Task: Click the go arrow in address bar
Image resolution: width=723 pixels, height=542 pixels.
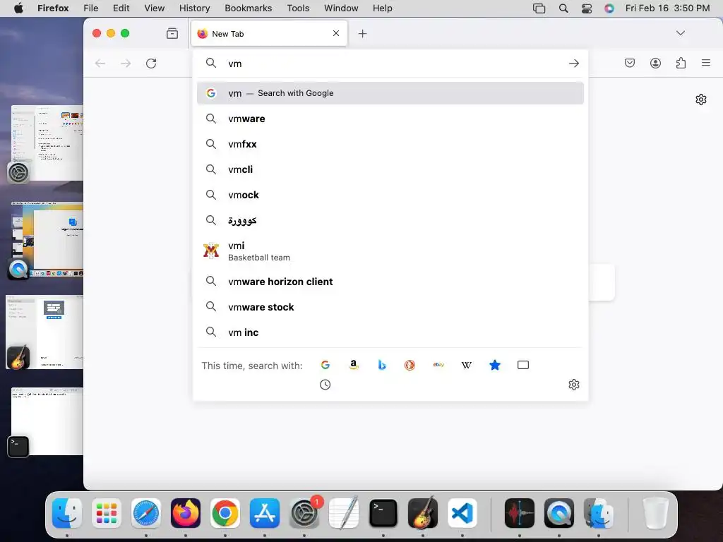Action: click(573, 64)
